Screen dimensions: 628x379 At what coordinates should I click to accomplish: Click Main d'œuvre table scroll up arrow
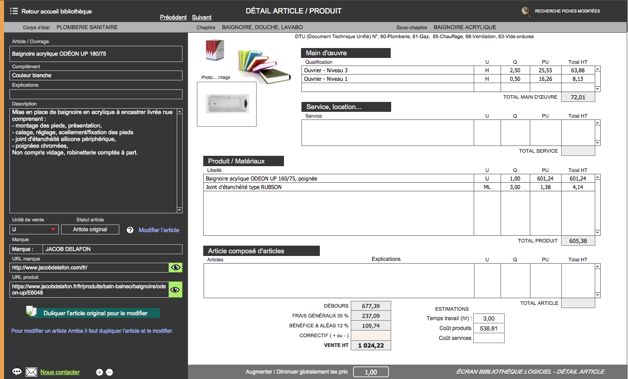point(597,69)
